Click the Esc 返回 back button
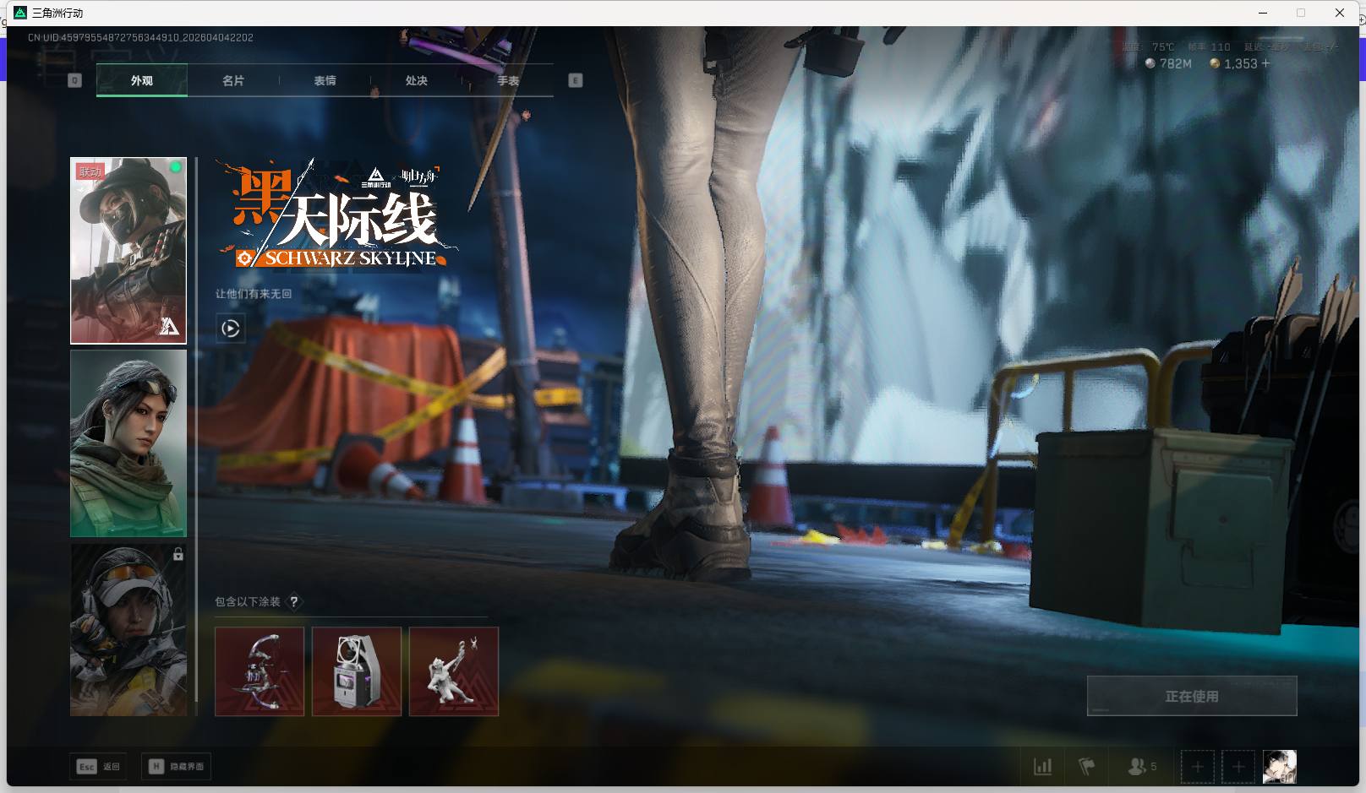The width and height of the screenshot is (1366, 793). (99, 766)
